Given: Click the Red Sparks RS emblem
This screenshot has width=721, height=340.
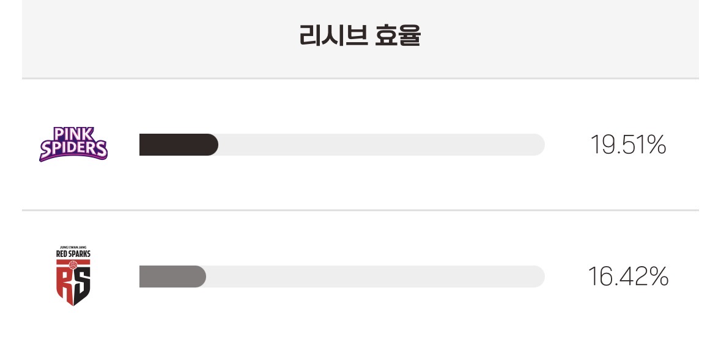Looking at the screenshot, I should (73, 282).
